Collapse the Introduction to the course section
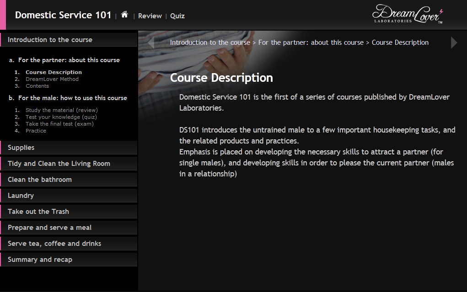Screen dimensions: 467x292 pos(69,40)
